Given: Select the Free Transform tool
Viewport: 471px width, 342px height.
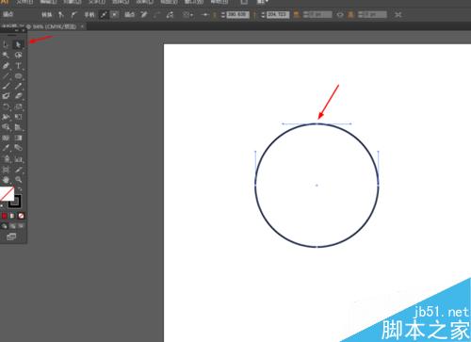Looking at the screenshot, I should tap(18, 117).
